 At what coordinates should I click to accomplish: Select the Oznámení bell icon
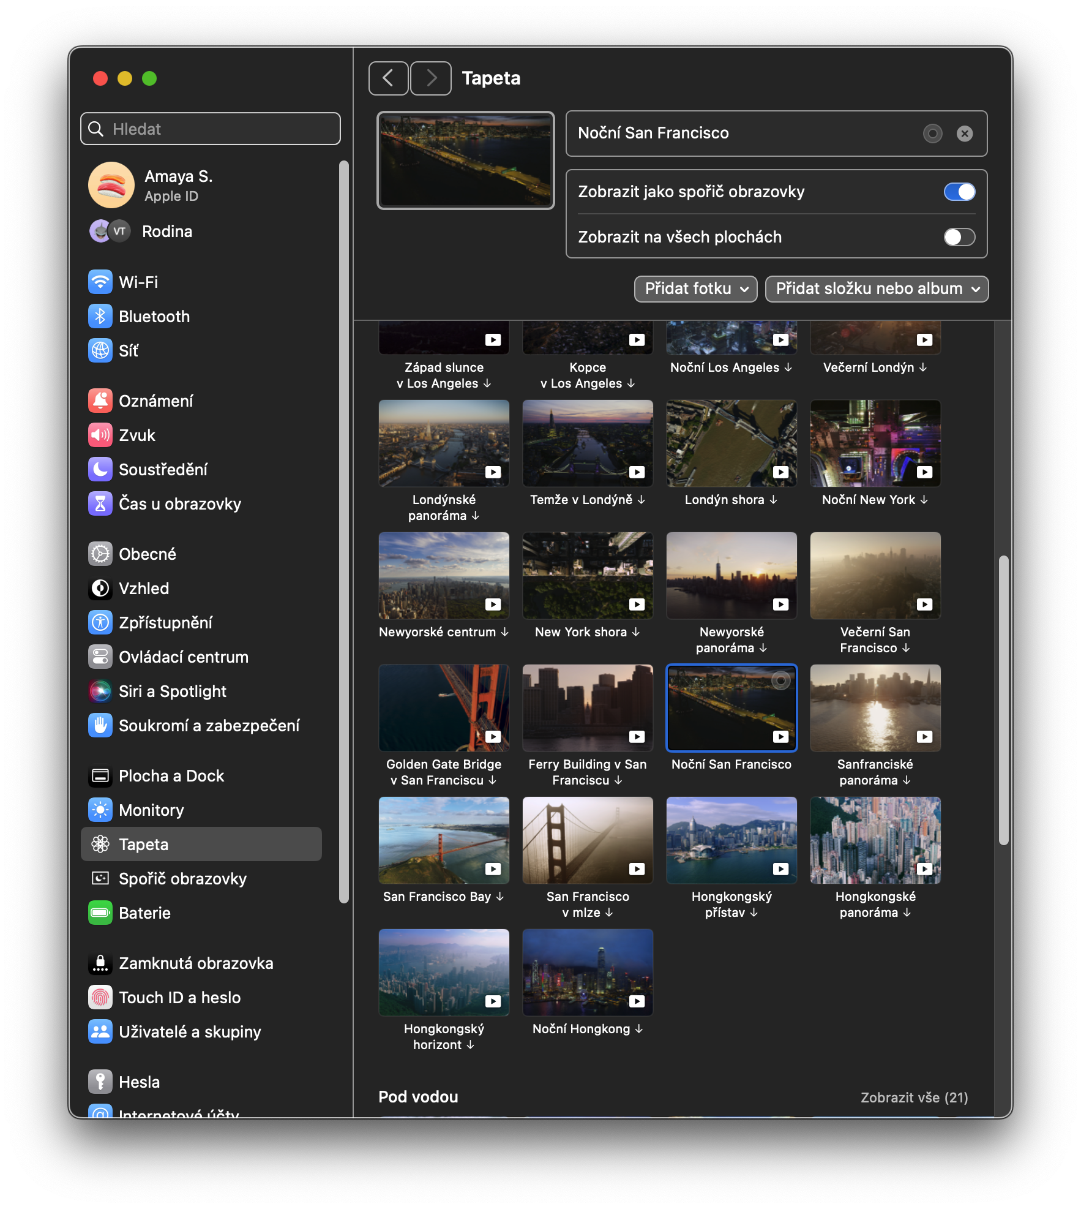point(100,401)
